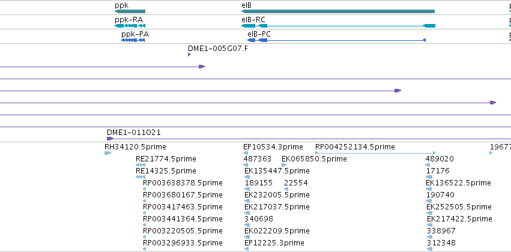
Task: Click the elB gene label
Action: (246, 5)
